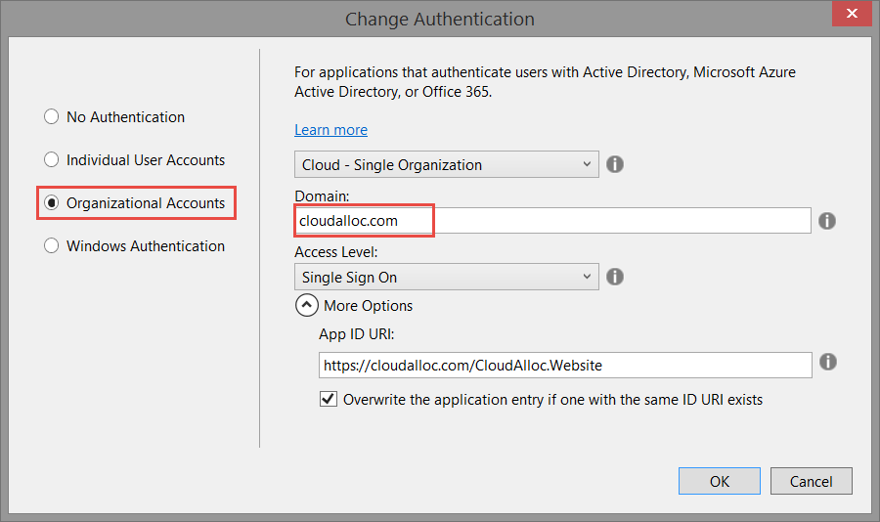Click the info icon beside Cloud - Single Organization
Viewport: 880px width, 522px height.
[615, 164]
